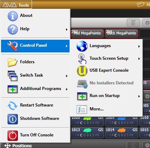Click the stacked windows Switch Task icon
Image resolution: width=150 pixels, height=148 pixels.
[13, 76]
